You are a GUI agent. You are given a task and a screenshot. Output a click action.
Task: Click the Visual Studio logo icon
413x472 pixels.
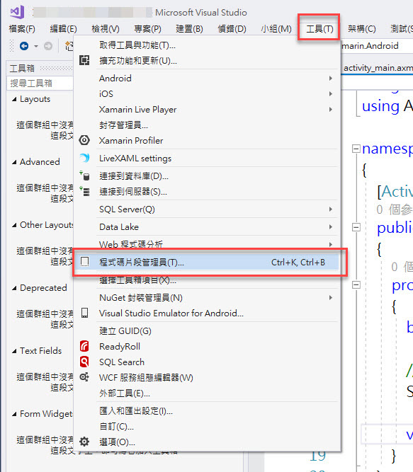point(17,12)
